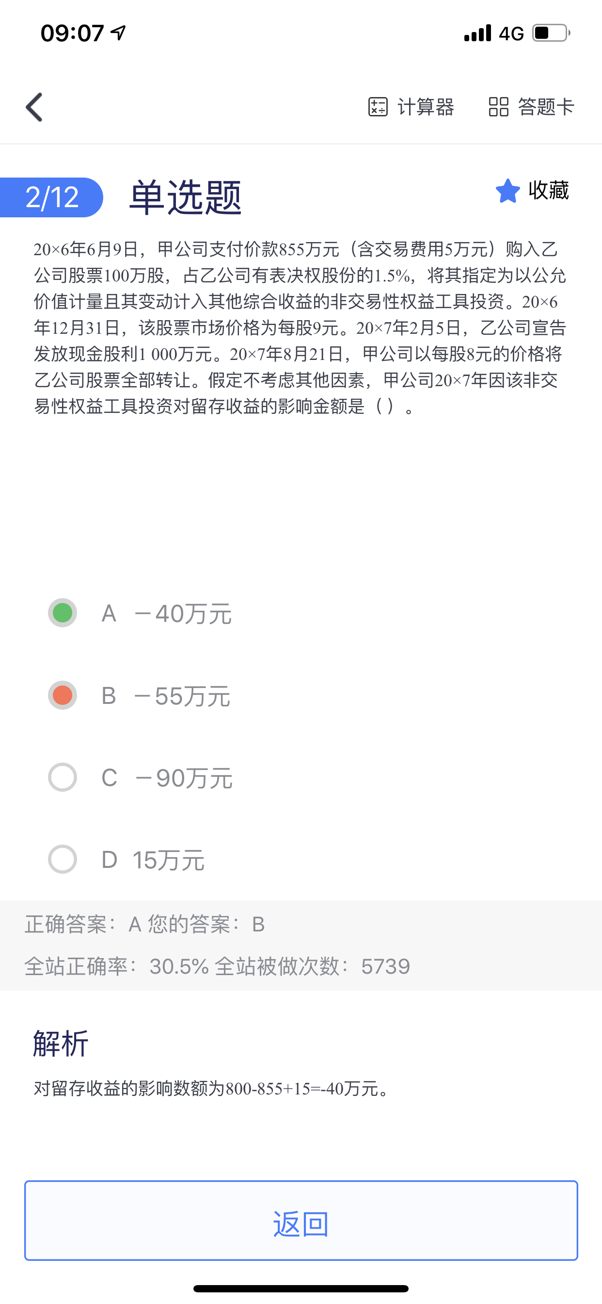
Task: Tap the back arrow icon
Action: point(34,107)
